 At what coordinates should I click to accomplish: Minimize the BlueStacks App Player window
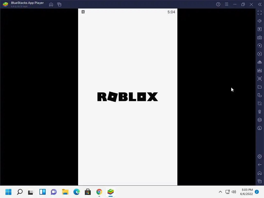[x=235, y=4]
